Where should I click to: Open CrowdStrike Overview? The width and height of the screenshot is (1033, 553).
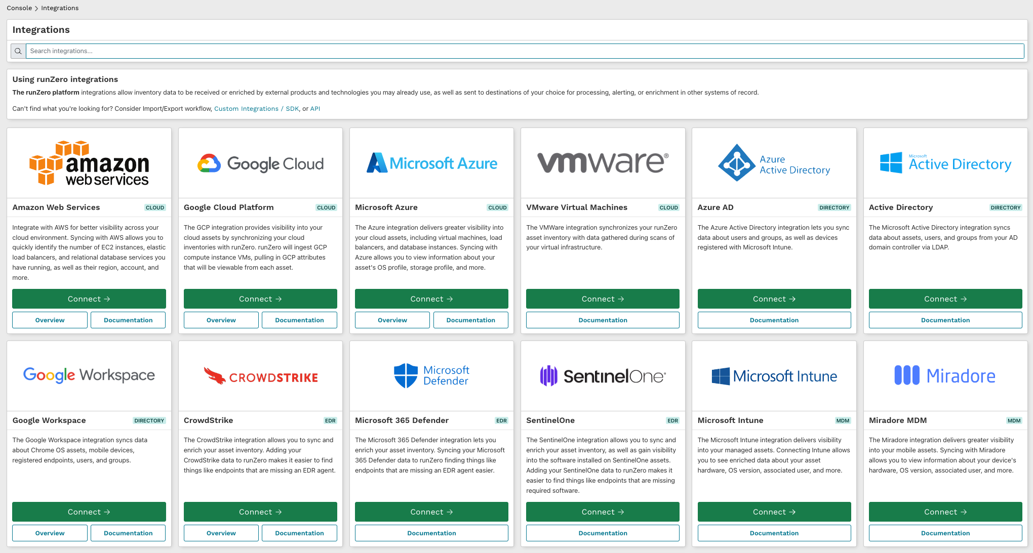pos(221,533)
